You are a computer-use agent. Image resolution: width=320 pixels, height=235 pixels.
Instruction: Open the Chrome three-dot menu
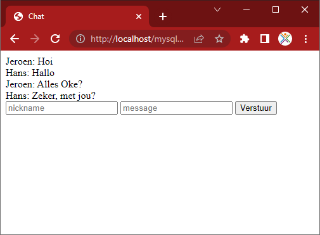(x=305, y=39)
